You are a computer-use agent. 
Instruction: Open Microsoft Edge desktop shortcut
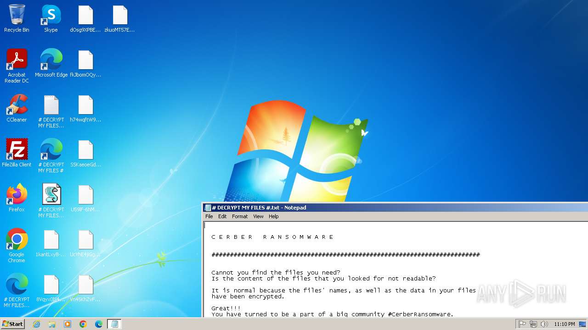coord(51,63)
